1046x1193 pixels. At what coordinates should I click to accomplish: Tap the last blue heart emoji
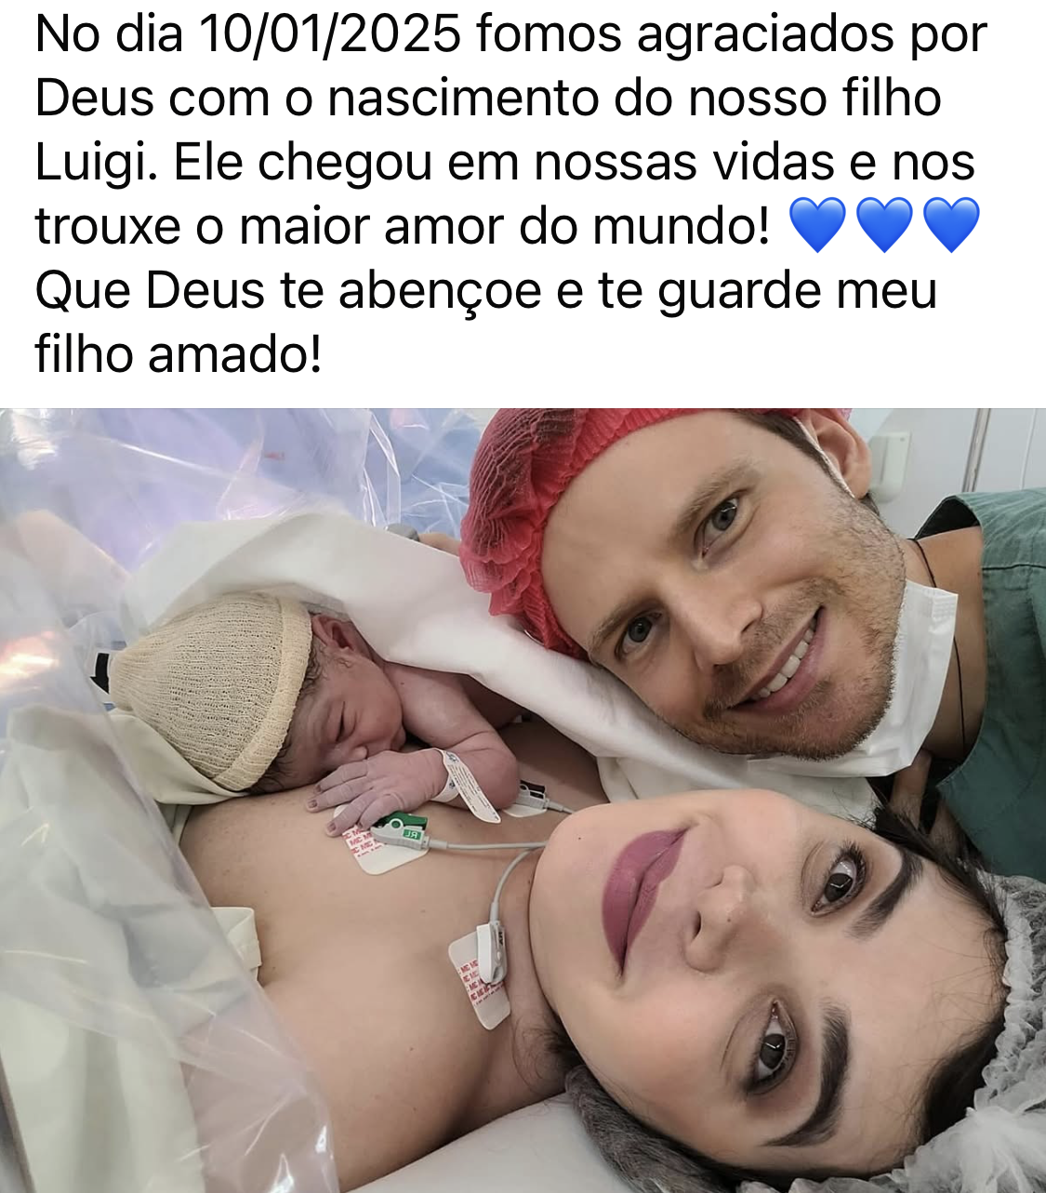[951, 225]
